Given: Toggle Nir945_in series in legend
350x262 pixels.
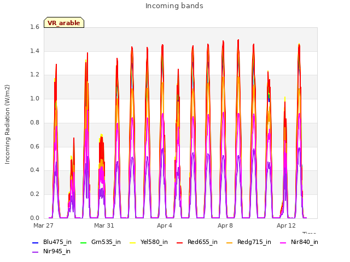Looking at the screenshot, I should 51,252.
